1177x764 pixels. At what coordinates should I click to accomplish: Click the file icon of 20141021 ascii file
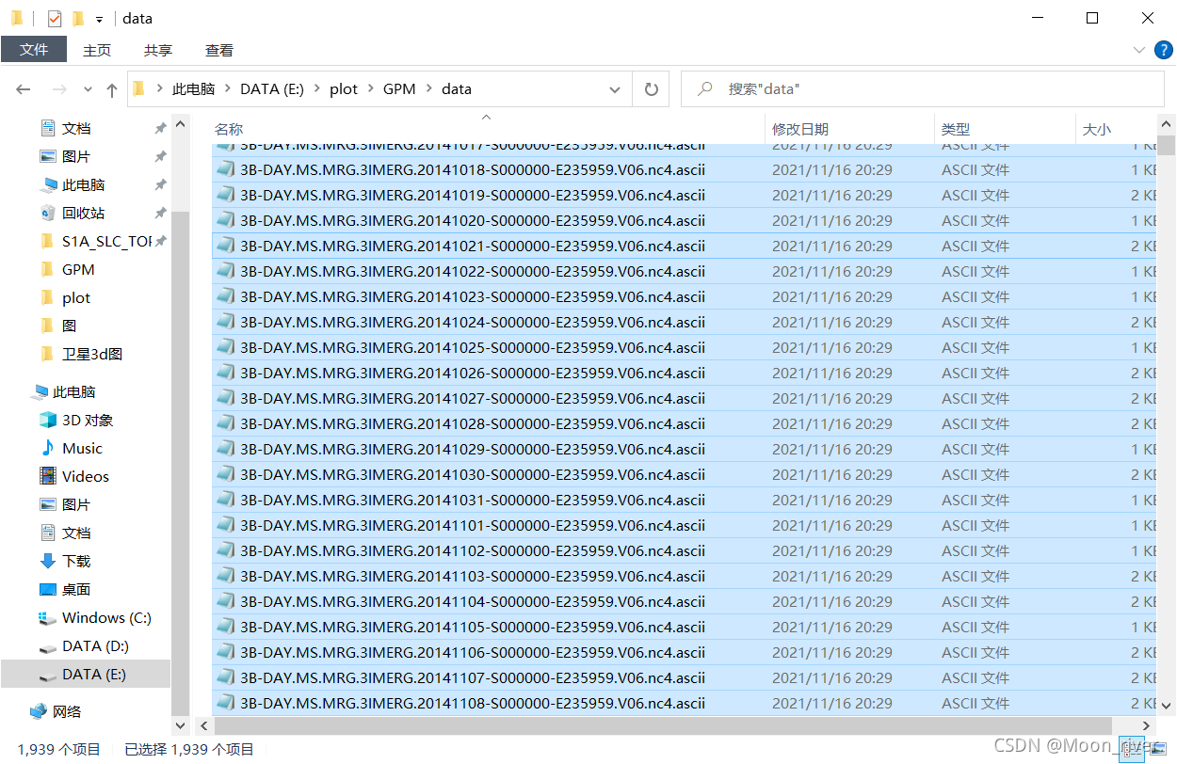tap(226, 246)
